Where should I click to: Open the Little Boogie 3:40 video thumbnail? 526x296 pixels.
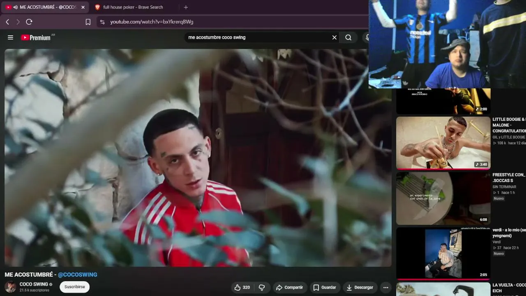(443, 143)
